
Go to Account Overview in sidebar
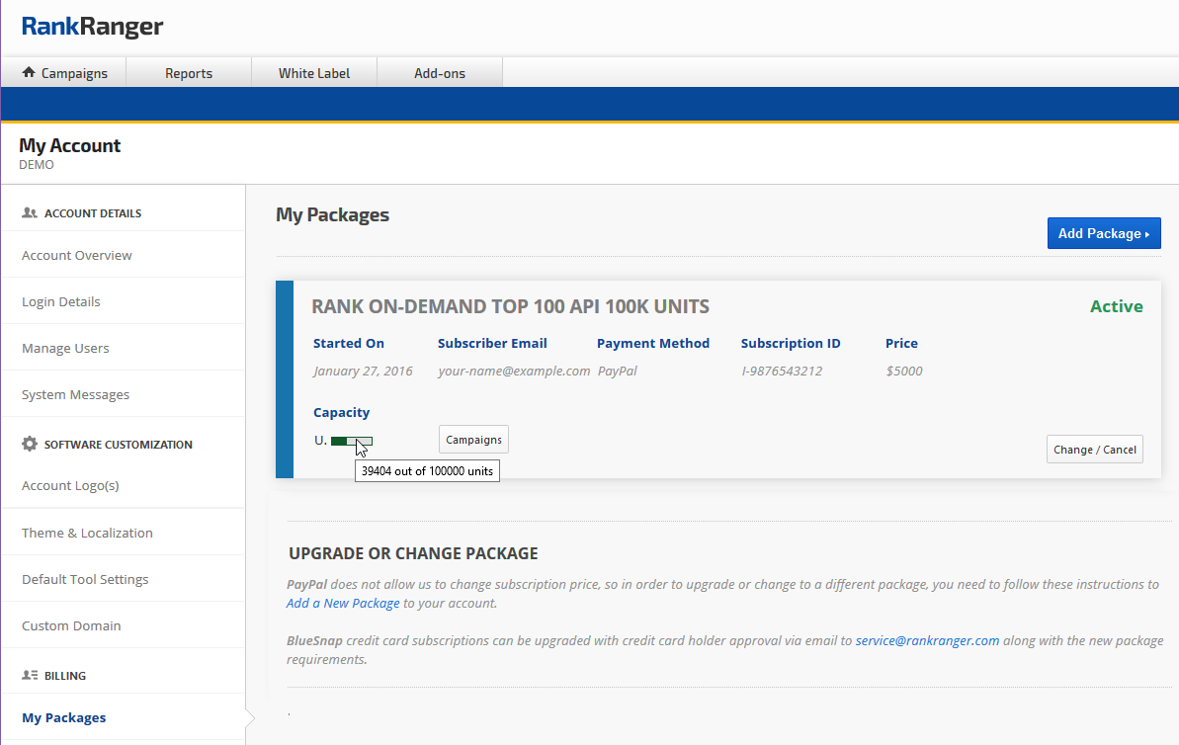[77, 255]
